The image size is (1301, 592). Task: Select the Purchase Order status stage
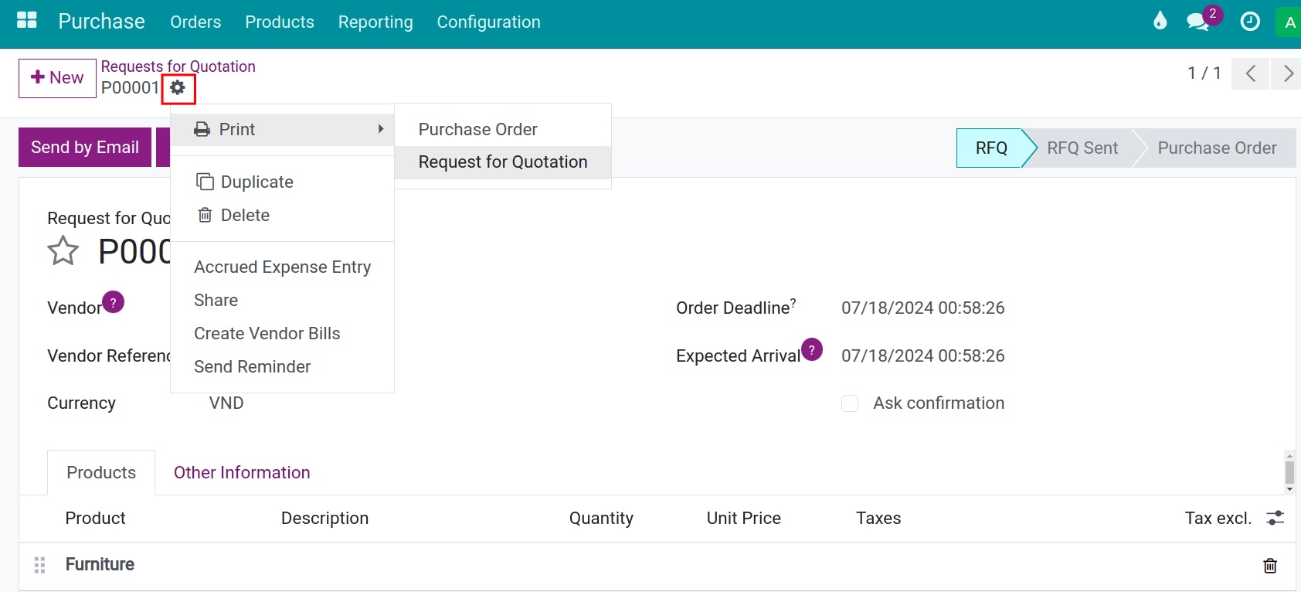tap(1217, 148)
